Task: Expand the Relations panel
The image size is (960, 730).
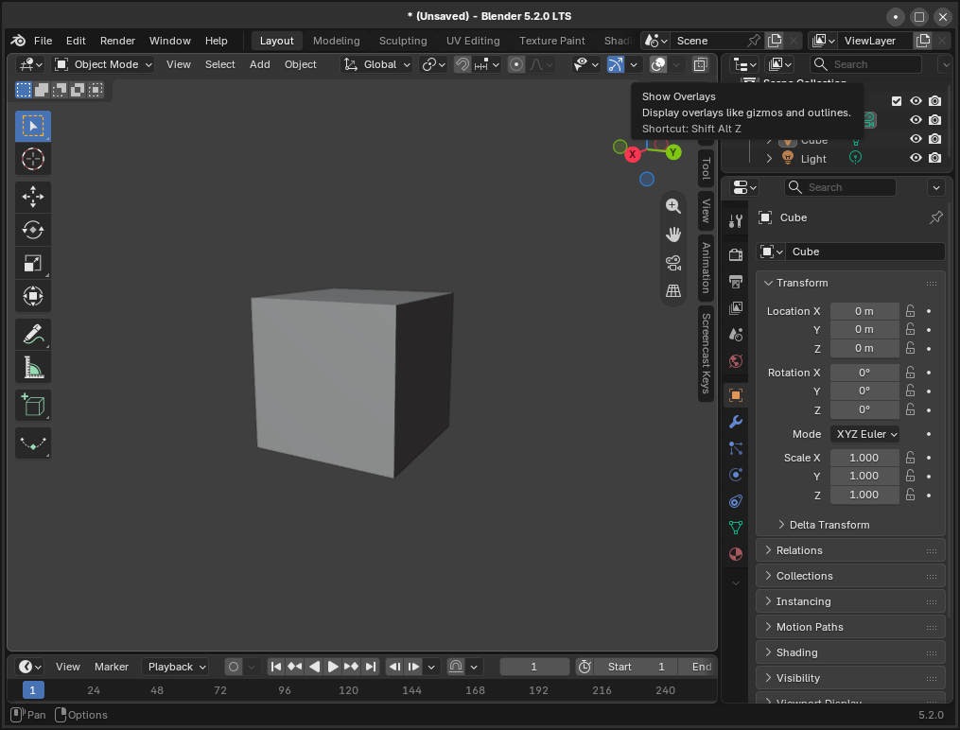Action: 850,550
